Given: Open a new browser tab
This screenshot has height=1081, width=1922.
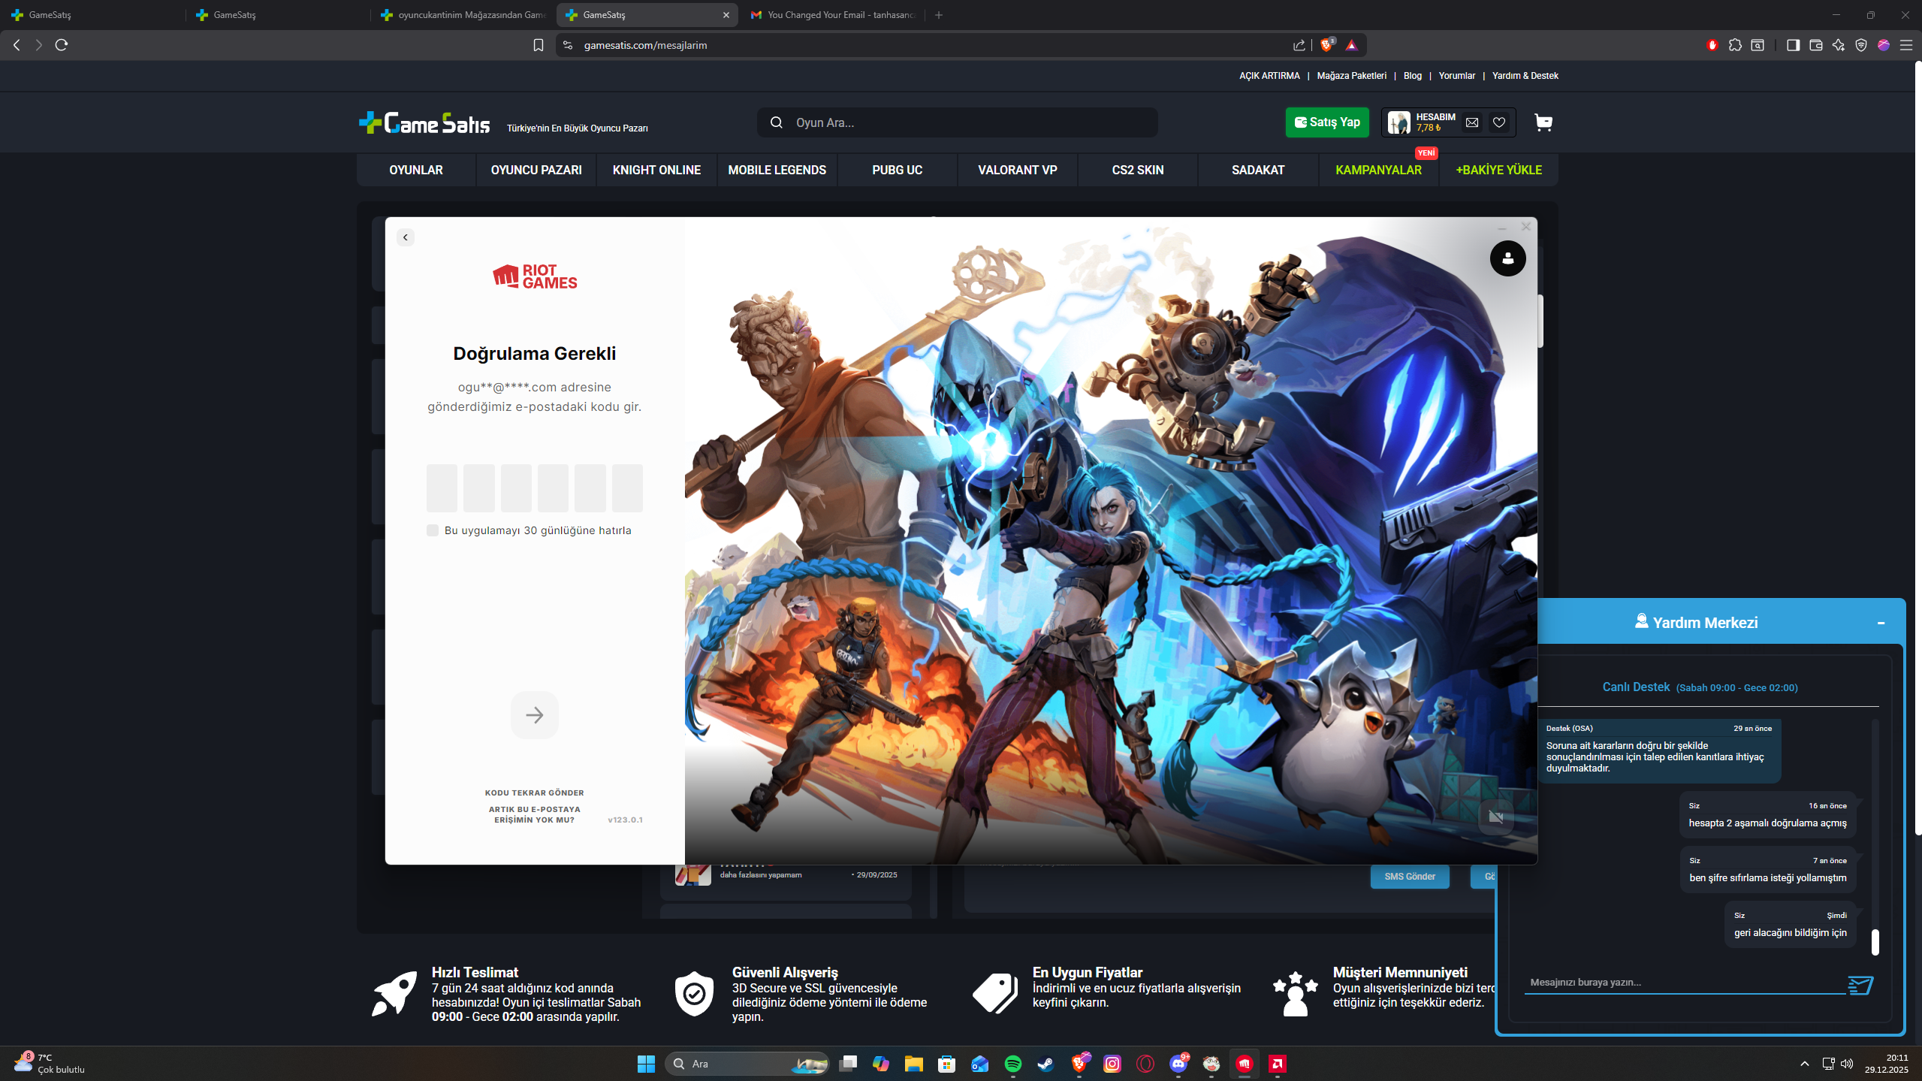Looking at the screenshot, I should pos(939,15).
